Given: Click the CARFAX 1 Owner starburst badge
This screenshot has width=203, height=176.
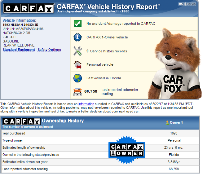Looking at the screenshot, I should [127, 150].
